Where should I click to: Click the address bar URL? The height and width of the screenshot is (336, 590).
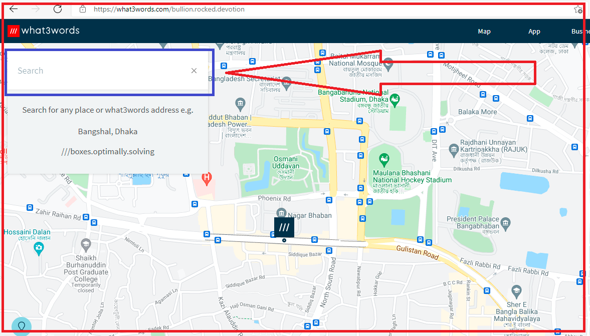(169, 10)
